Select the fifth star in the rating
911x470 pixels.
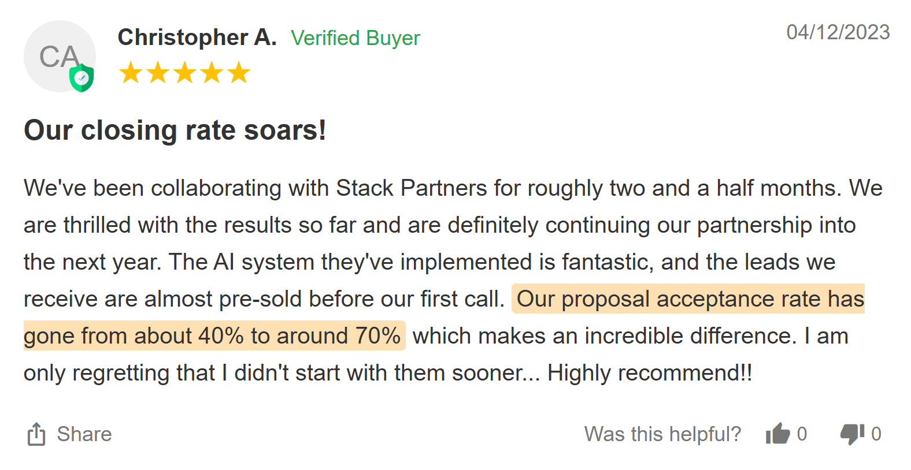click(x=240, y=72)
